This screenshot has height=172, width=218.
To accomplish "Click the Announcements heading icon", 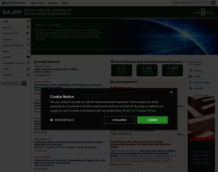I will point(112,82).
